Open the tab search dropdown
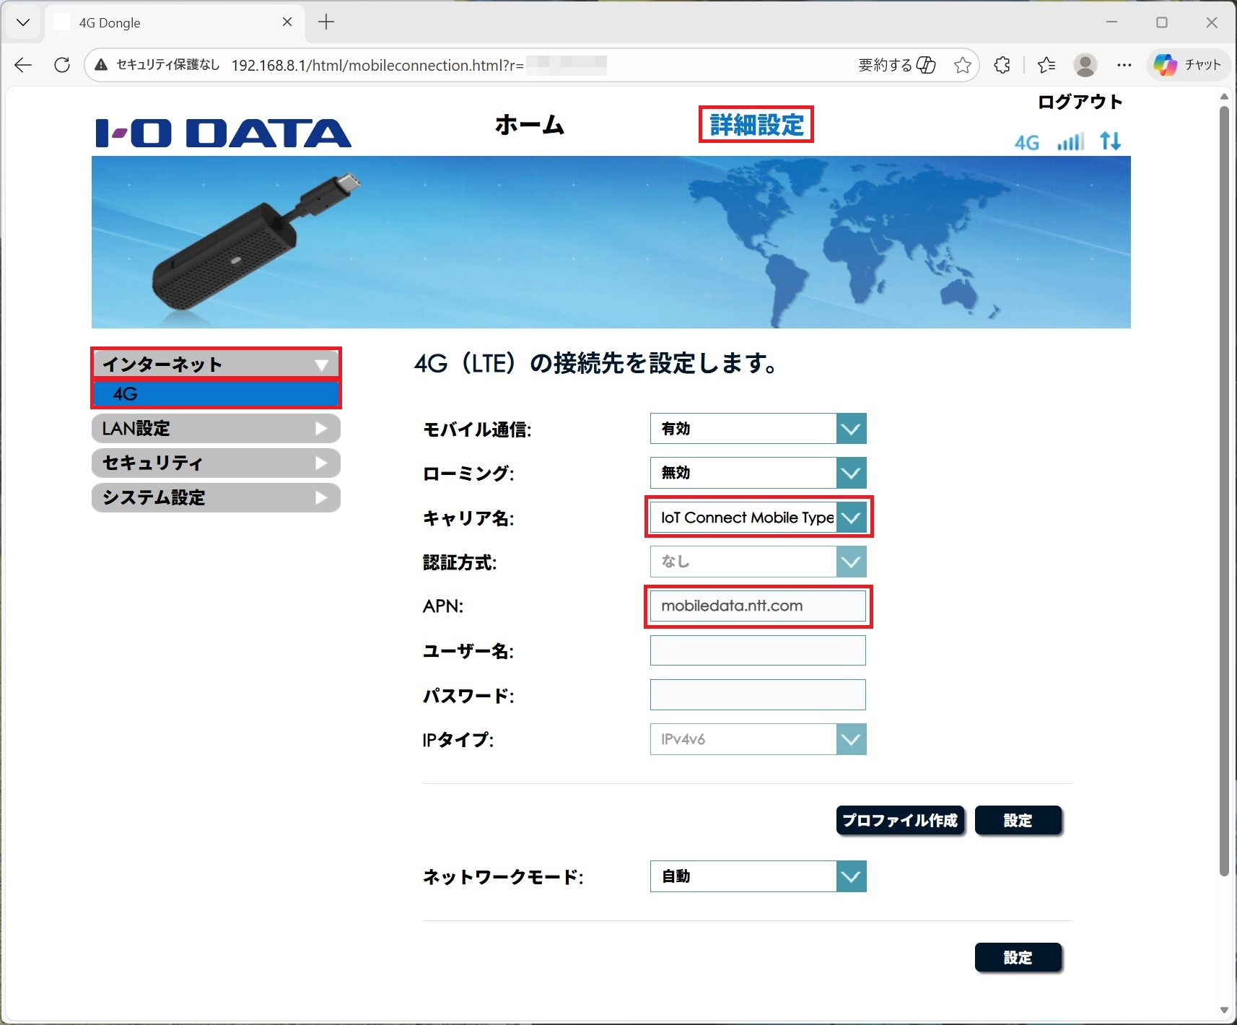This screenshot has width=1237, height=1025. tap(23, 22)
